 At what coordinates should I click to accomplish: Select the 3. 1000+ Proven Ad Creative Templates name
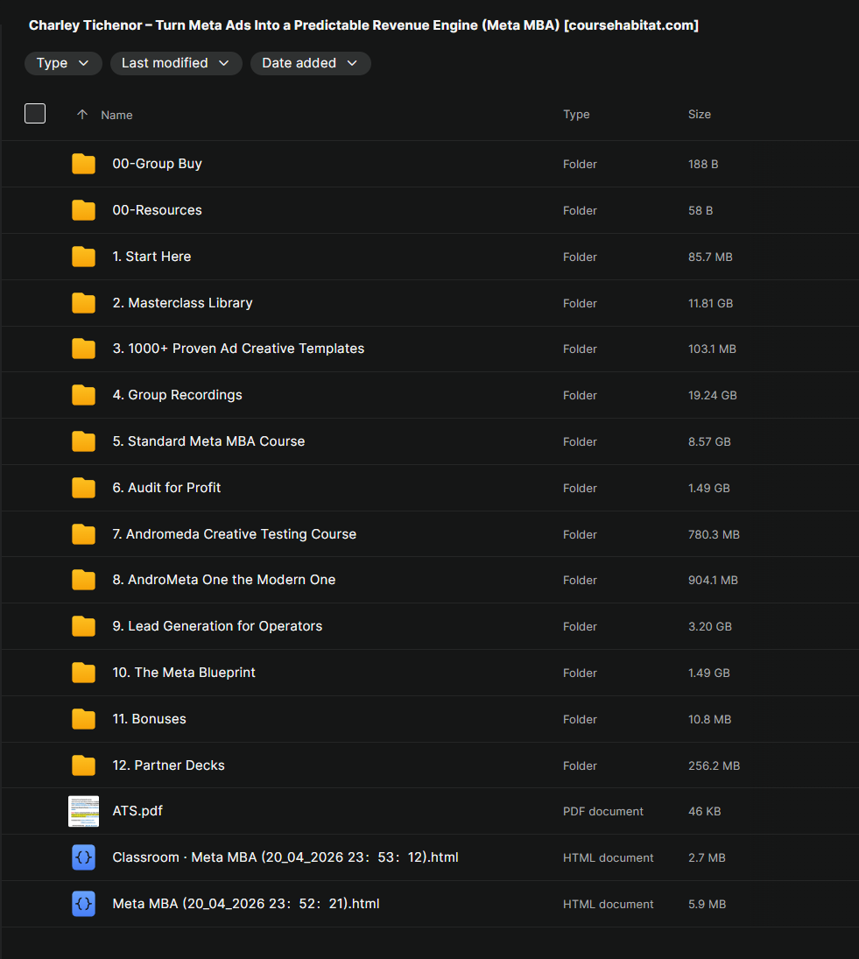pyautogui.click(x=238, y=349)
